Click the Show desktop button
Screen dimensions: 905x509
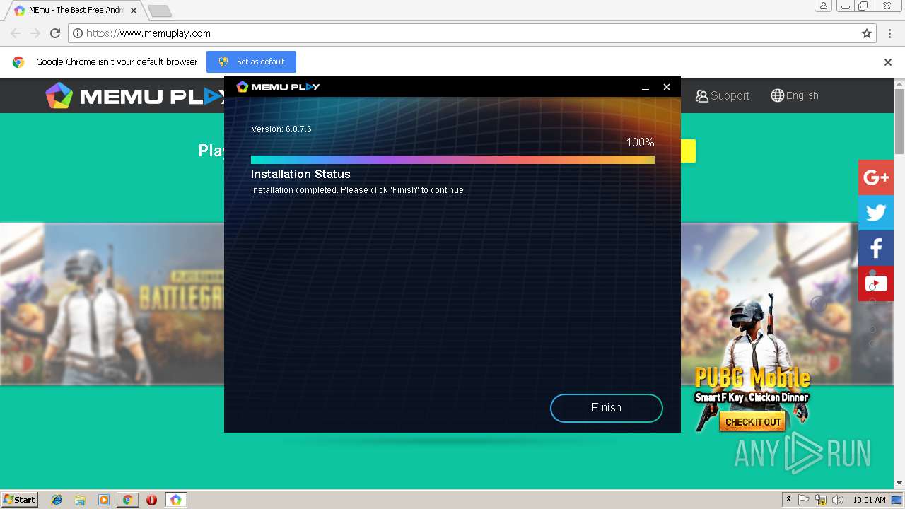coord(897,500)
